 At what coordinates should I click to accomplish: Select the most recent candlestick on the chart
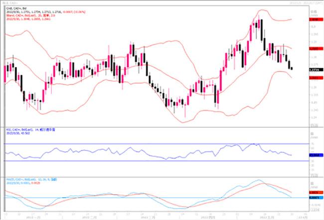(292, 68)
